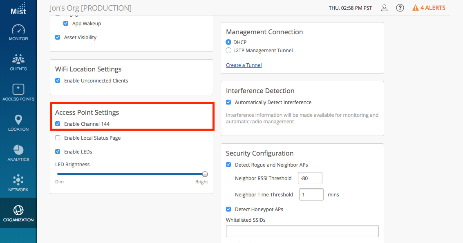This screenshot has height=243, width=463.
Task: Click the Mist logo icon
Action: click(x=18, y=8)
